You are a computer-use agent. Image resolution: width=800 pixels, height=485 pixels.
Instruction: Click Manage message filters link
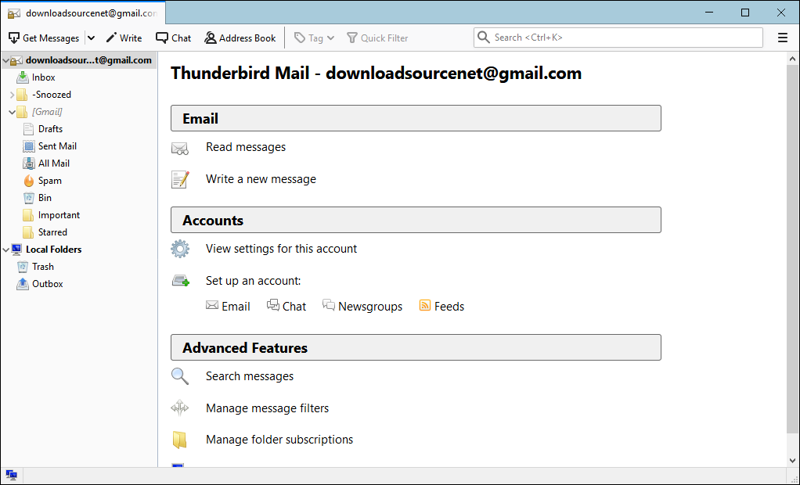tap(268, 408)
